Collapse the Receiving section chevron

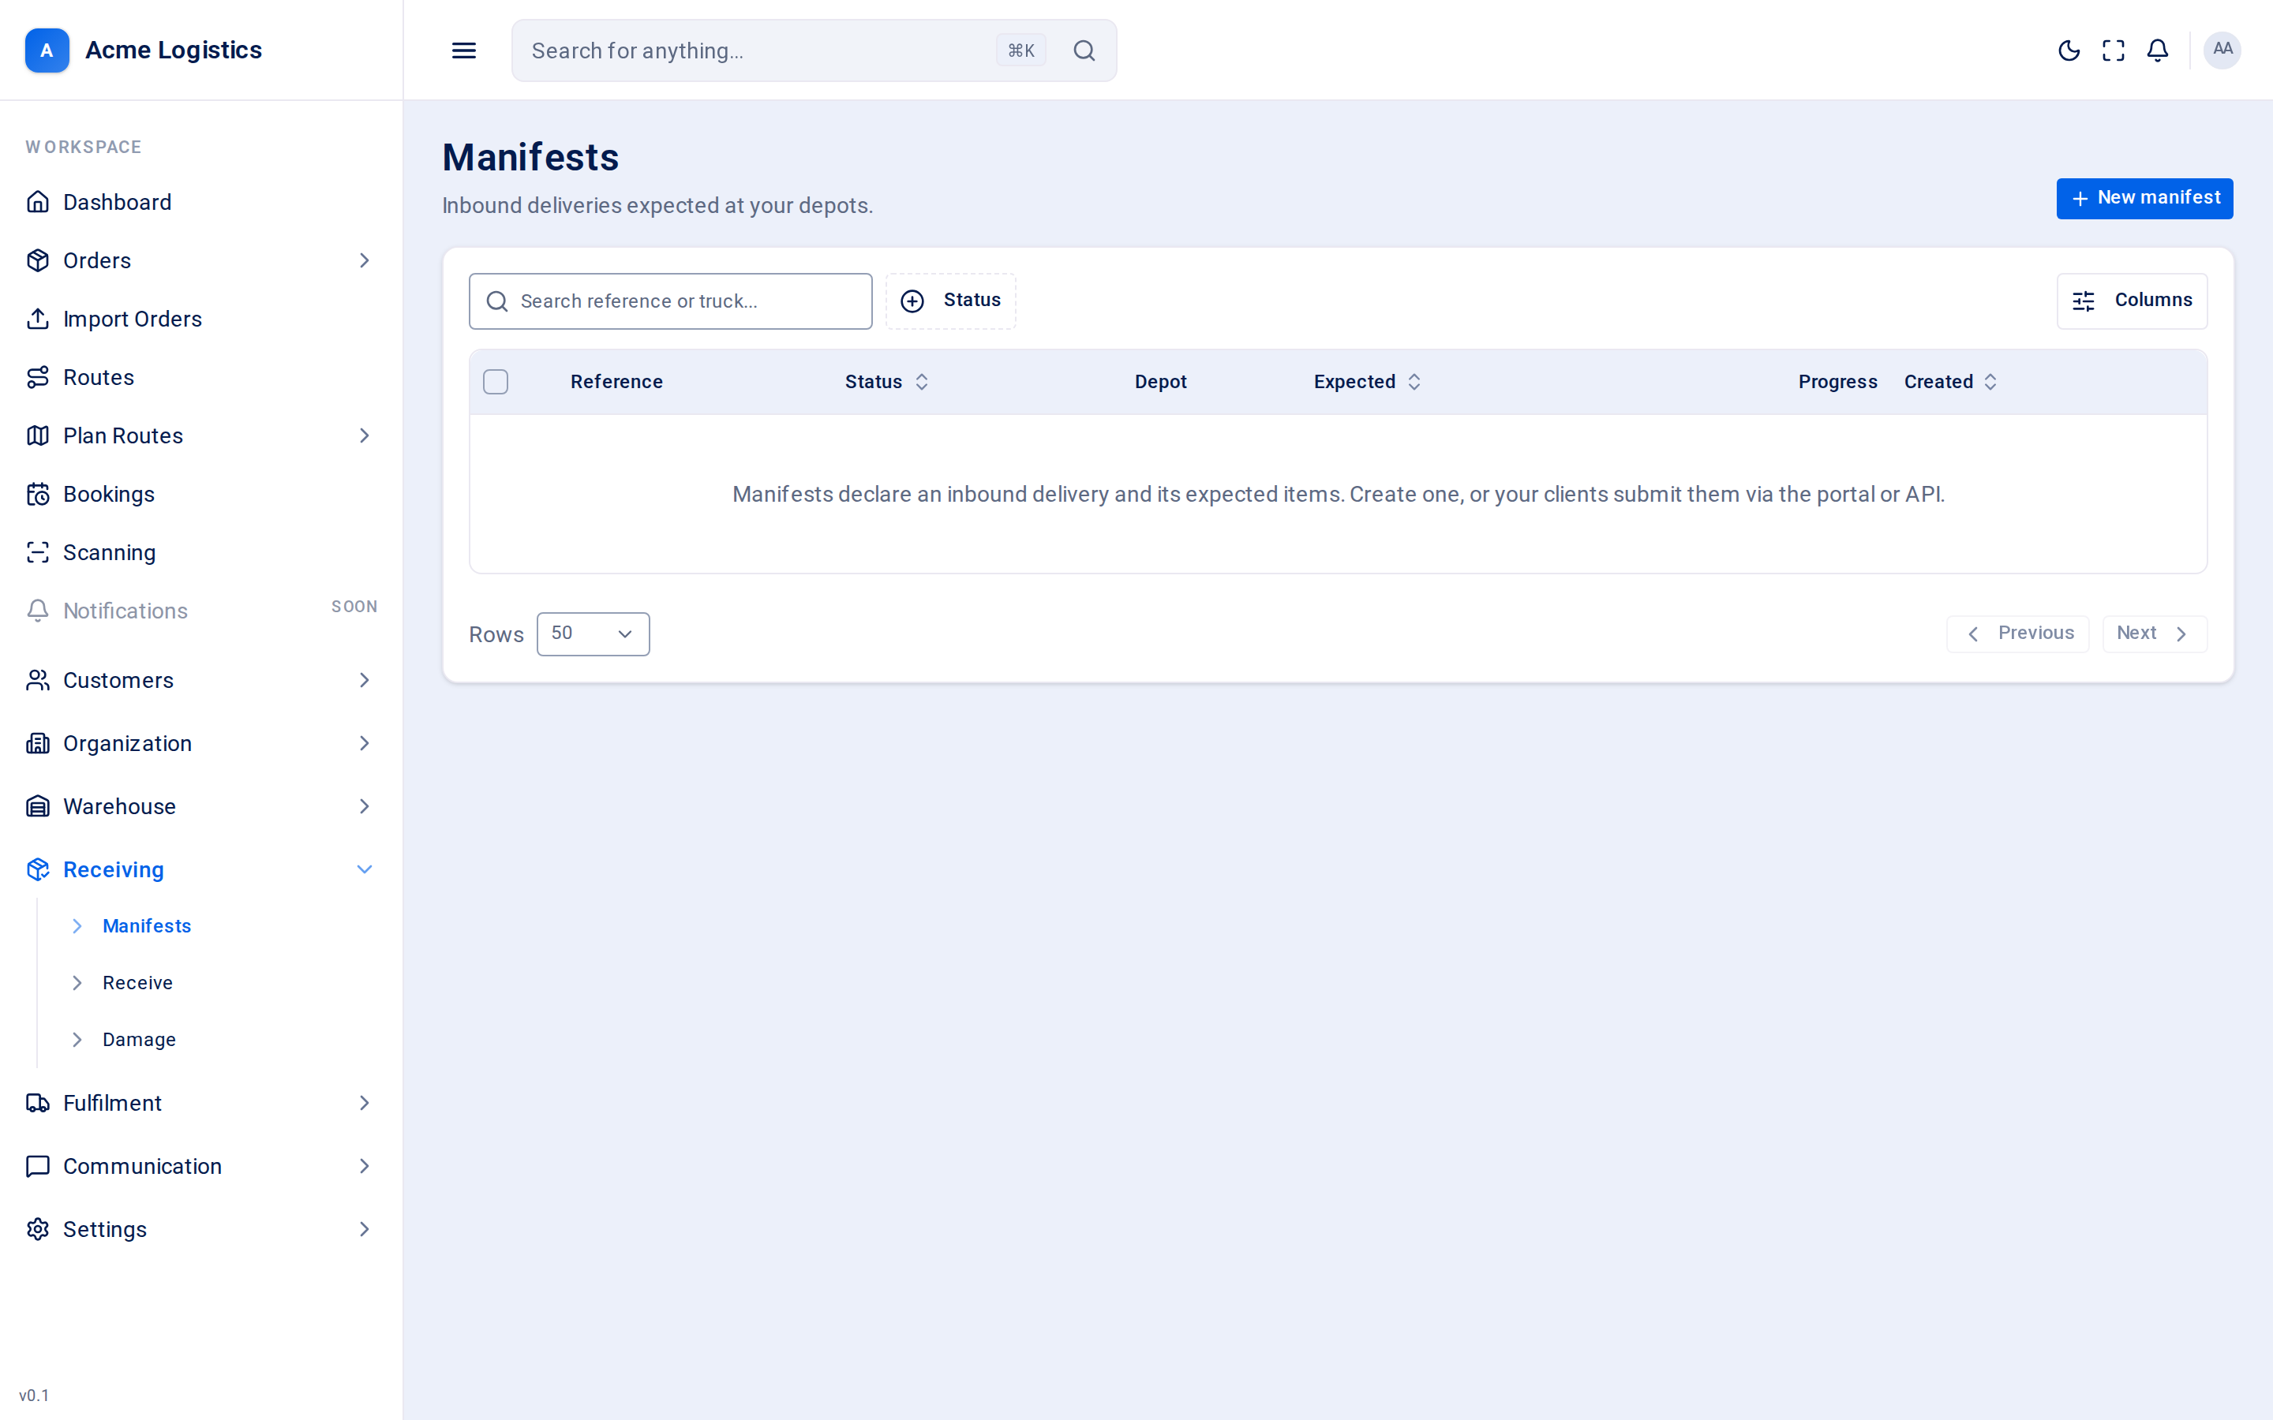coord(365,869)
